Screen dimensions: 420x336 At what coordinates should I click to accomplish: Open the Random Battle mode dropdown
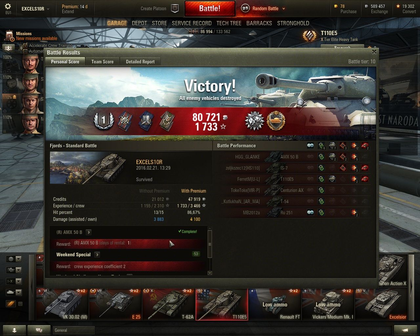[283, 9]
